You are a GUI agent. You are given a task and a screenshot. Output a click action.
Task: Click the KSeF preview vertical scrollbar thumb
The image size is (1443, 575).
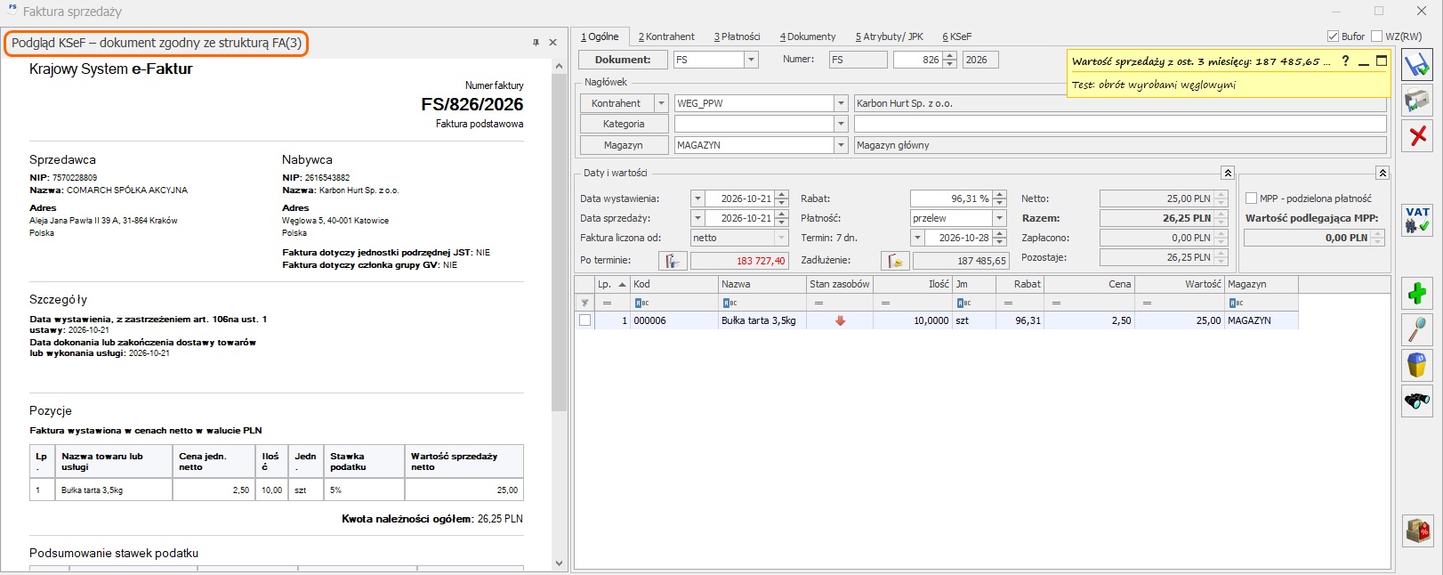560,242
